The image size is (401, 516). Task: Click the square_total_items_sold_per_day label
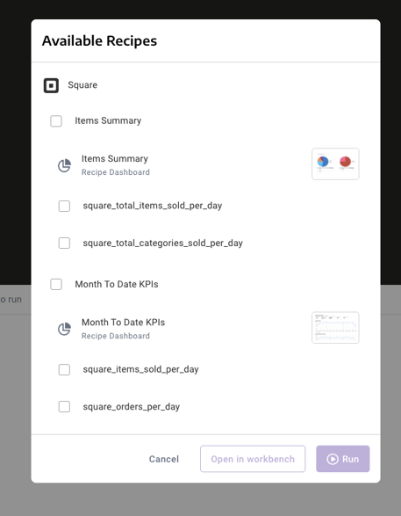point(153,206)
